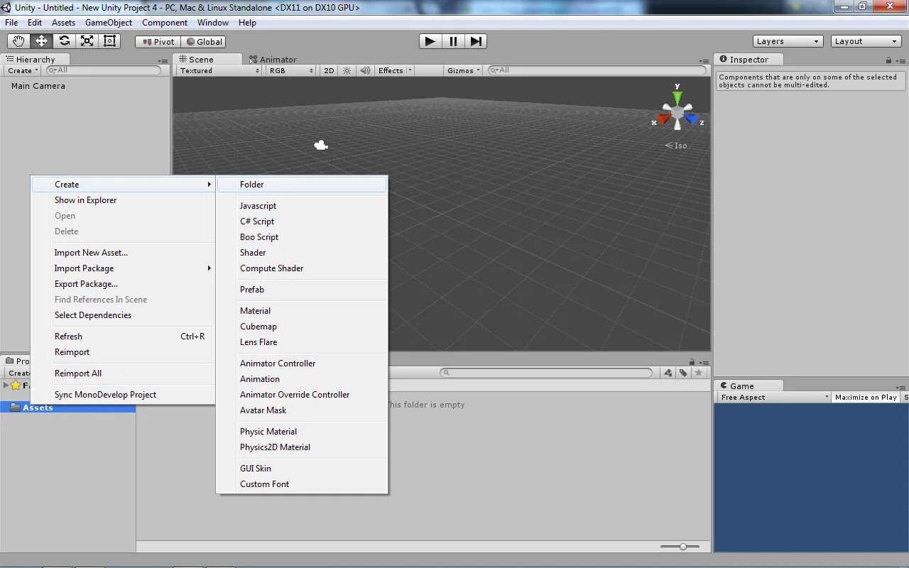Click search by label icon in Project
909x568 pixels.
click(x=683, y=373)
